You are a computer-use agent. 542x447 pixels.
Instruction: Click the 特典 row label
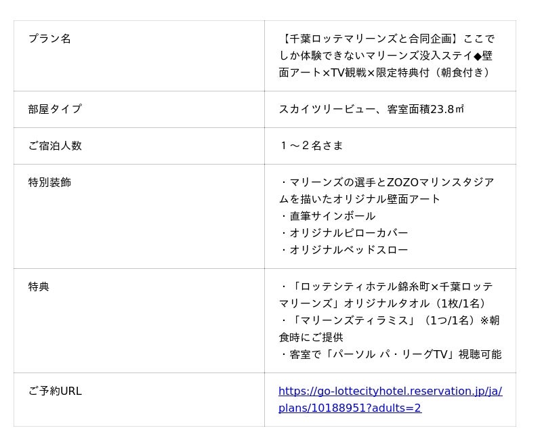(x=39, y=286)
